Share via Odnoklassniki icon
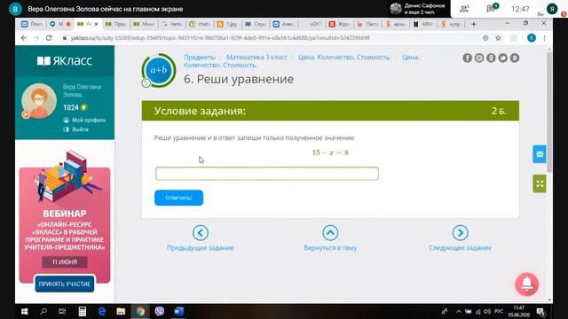 click(491, 58)
